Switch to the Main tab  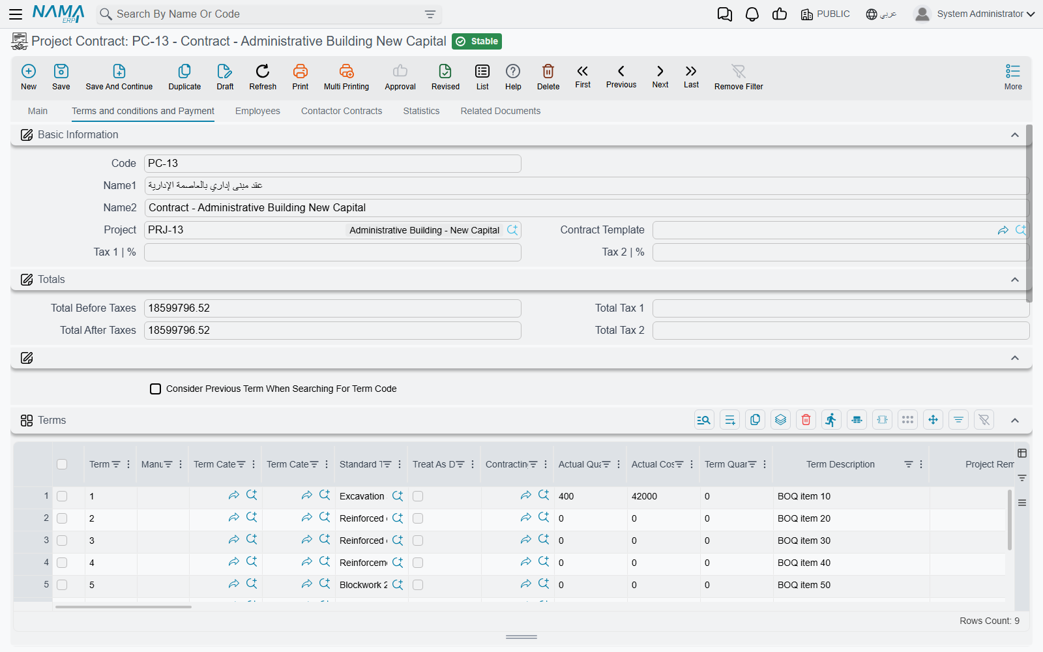point(38,111)
